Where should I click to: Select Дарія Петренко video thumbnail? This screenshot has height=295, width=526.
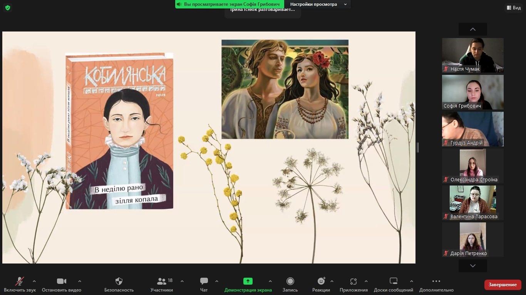coord(473,240)
